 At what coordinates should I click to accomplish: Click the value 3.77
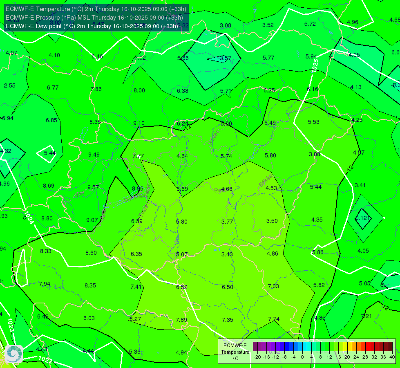coord(227,222)
